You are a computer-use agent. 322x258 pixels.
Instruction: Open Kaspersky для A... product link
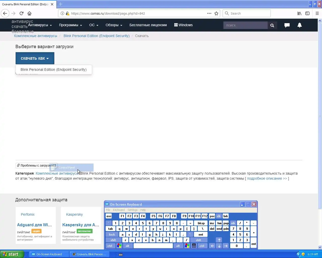pyautogui.click(x=81, y=225)
